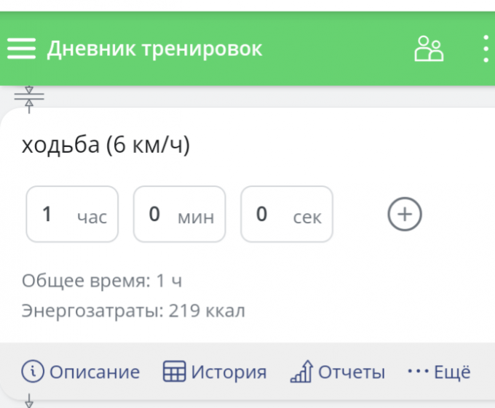Click the info icon beside Описание
Screen dimensions: 495x408
click(33, 372)
